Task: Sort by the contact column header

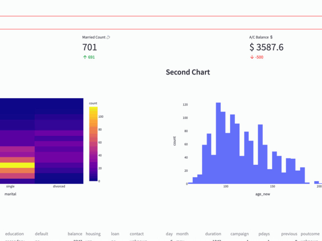Action: [x=137, y=234]
